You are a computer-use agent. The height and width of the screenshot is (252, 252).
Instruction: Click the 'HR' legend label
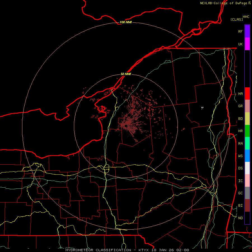[240, 131]
